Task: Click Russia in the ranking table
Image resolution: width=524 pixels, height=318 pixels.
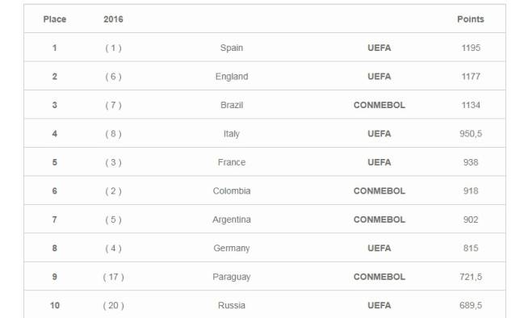Action: pyautogui.click(x=232, y=306)
